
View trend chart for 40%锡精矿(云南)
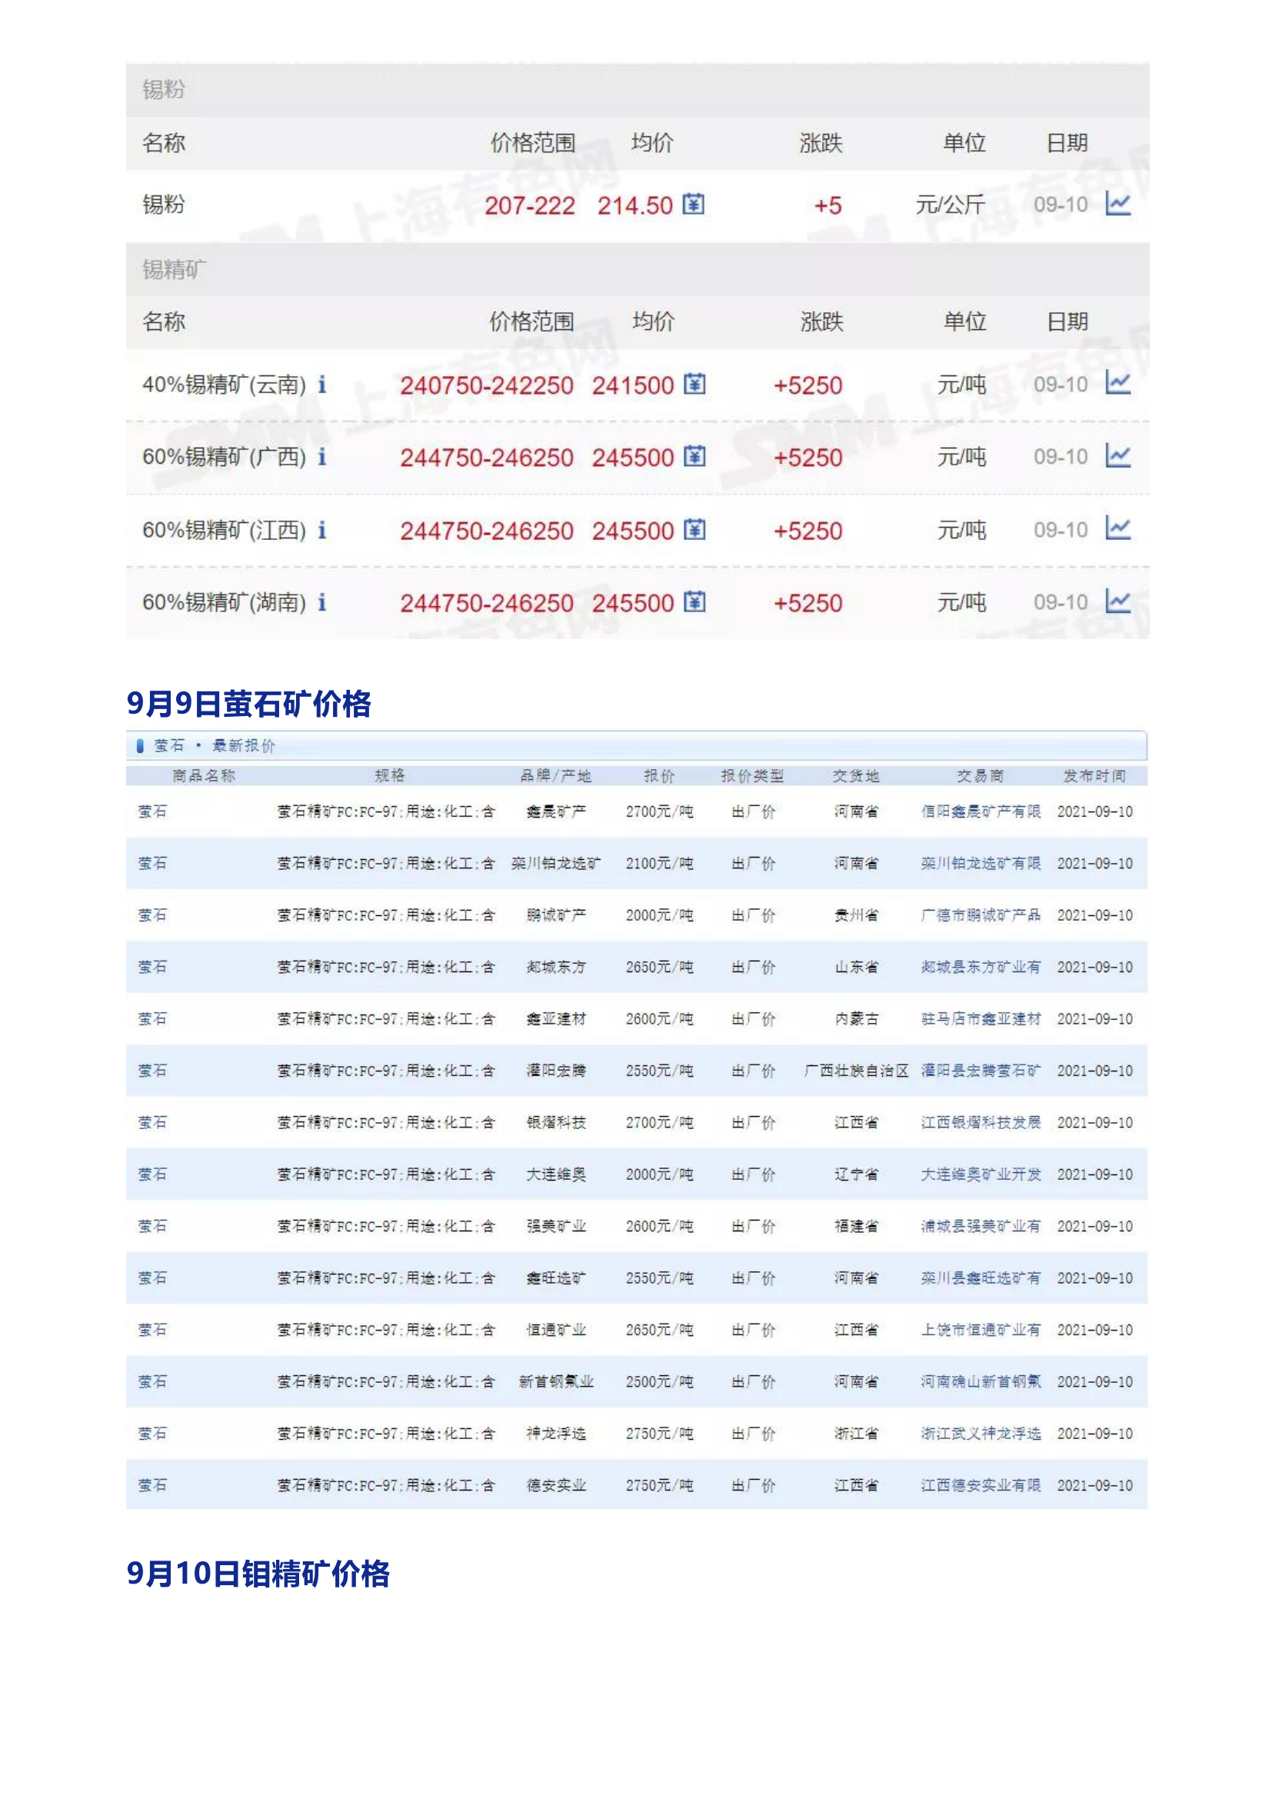point(1117,383)
